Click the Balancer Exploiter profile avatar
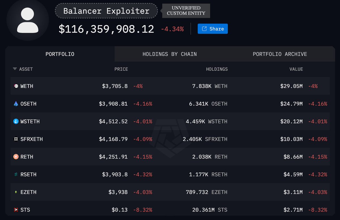This screenshot has height=220, width=340. (27, 20)
